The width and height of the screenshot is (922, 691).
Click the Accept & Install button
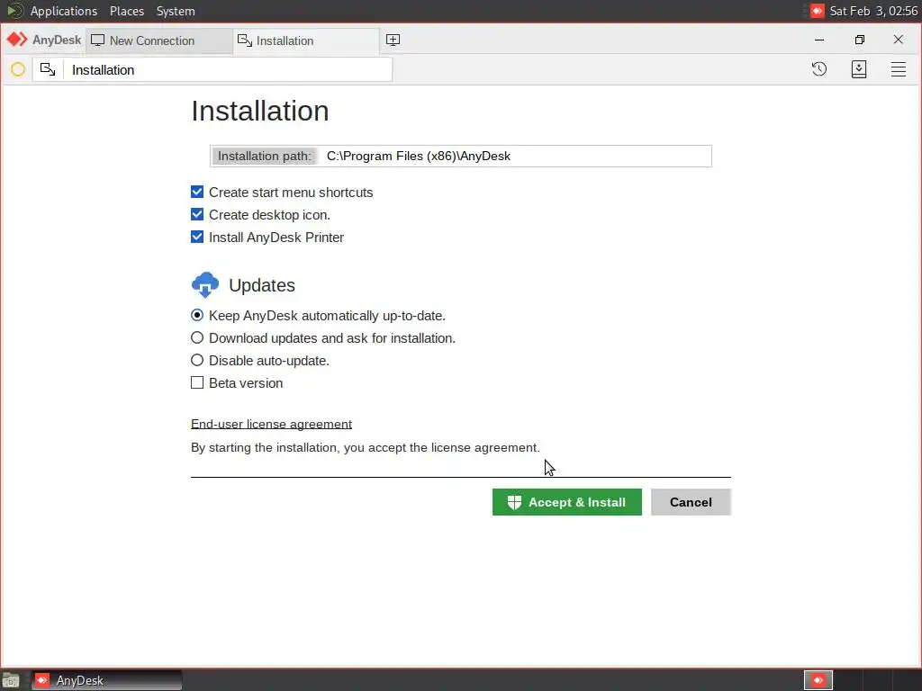[x=567, y=502]
